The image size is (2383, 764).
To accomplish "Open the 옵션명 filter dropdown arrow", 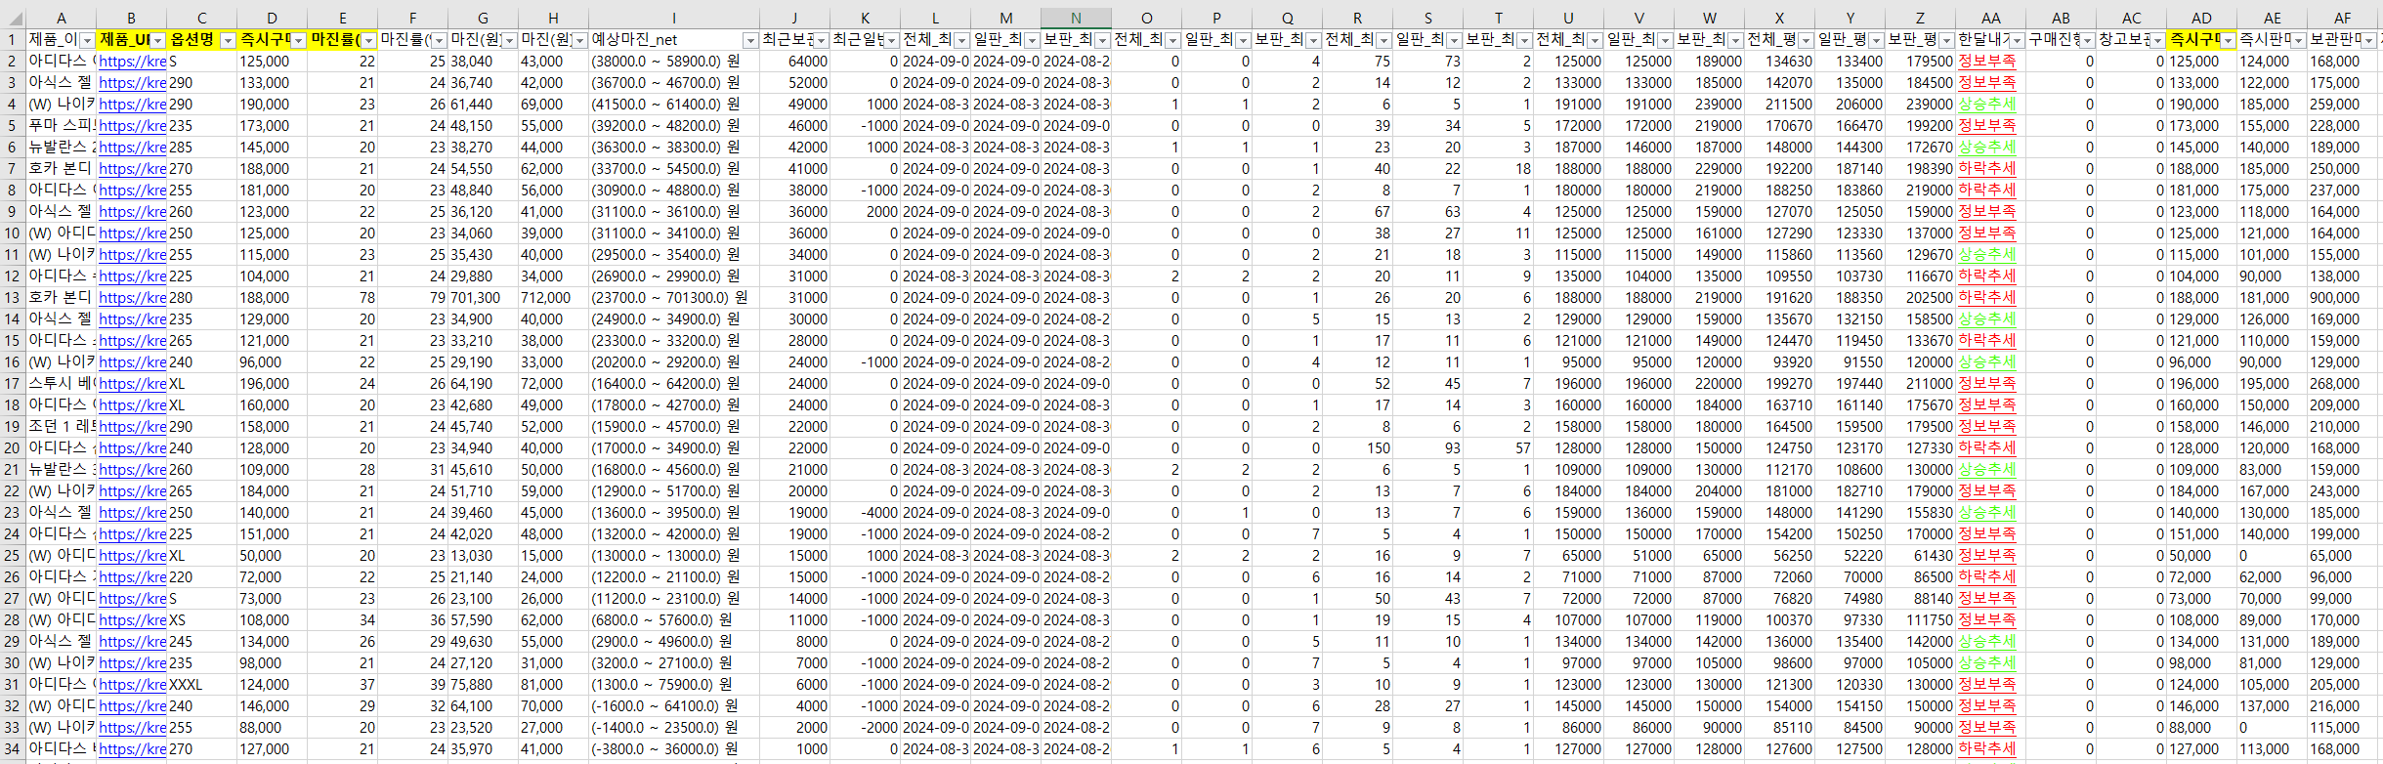I will click(x=228, y=40).
